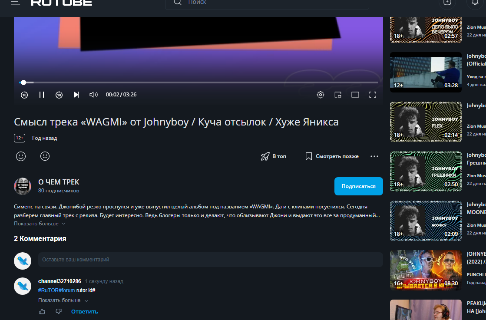
Task: Open the hamburger menu next to RUTUBE logo
Action: [x=16, y=3]
